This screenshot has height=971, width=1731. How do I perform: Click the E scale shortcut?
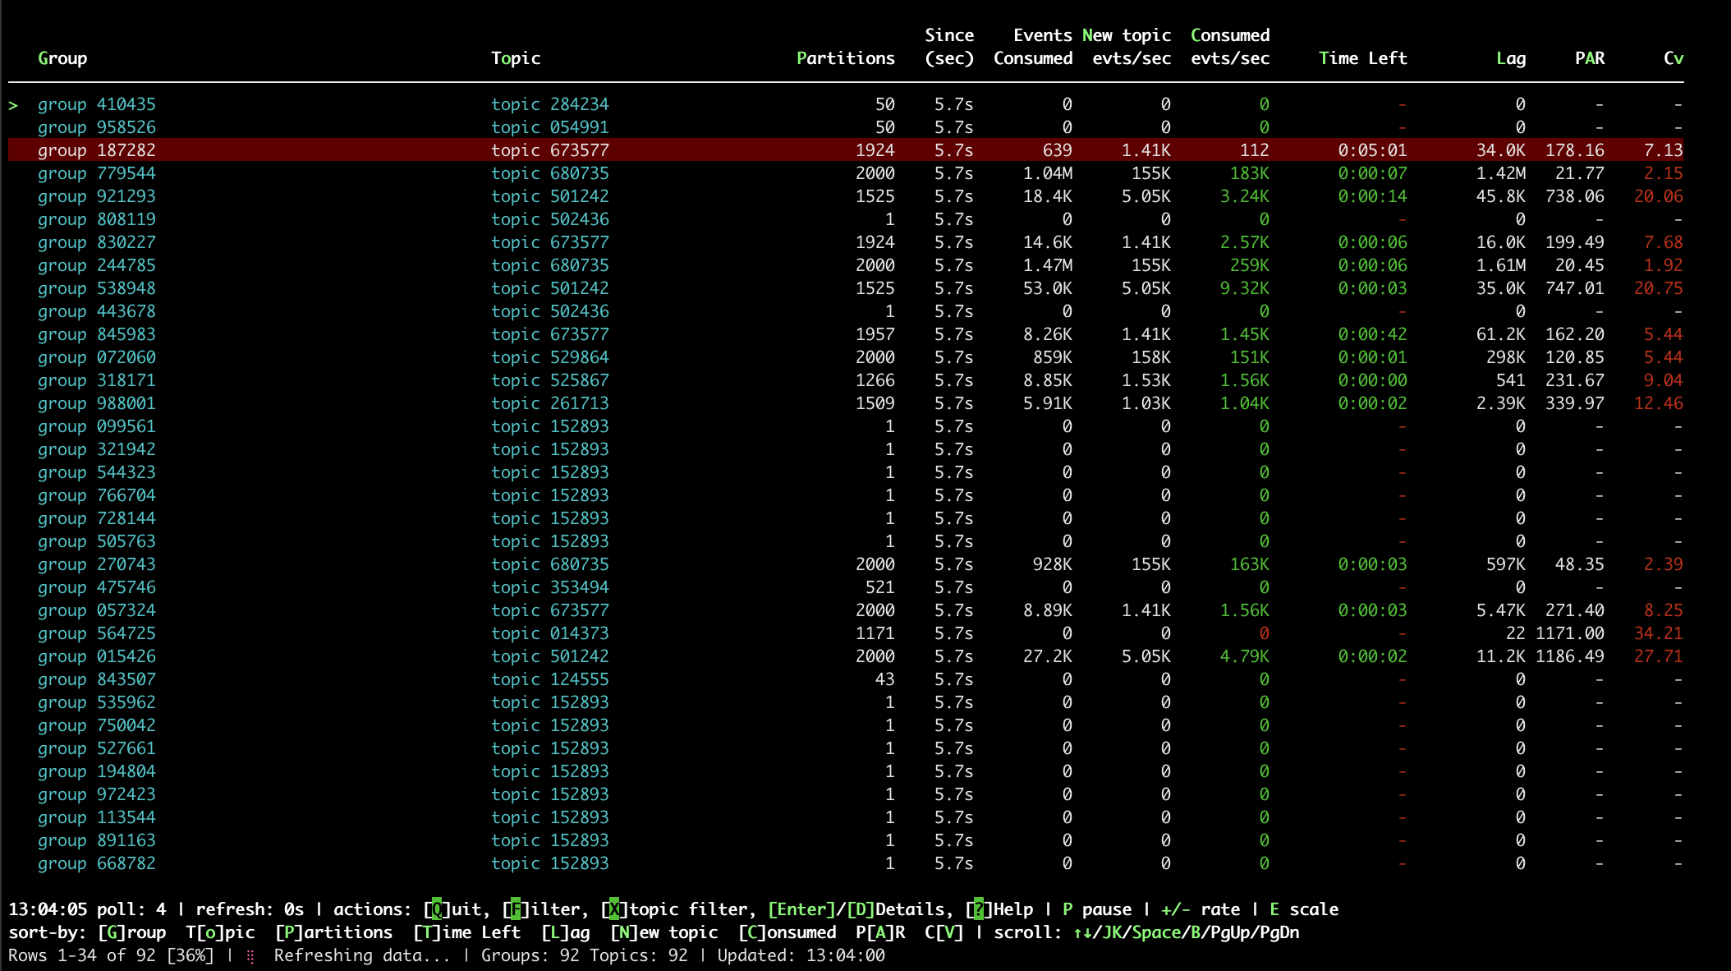[1274, 909]
